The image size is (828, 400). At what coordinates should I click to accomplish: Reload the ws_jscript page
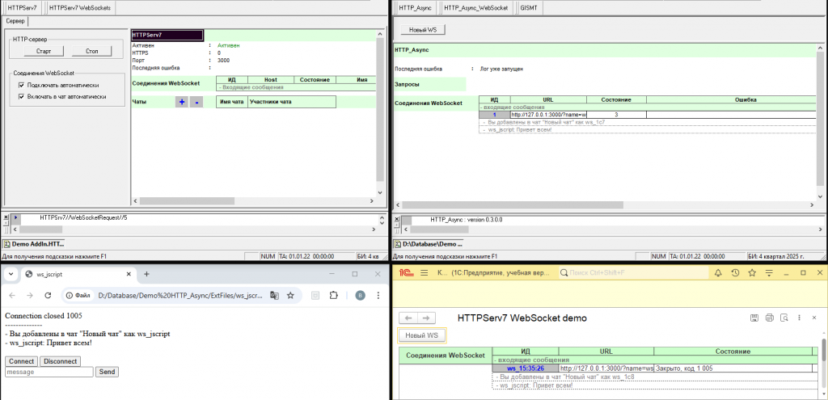click(x=48, y=296)
